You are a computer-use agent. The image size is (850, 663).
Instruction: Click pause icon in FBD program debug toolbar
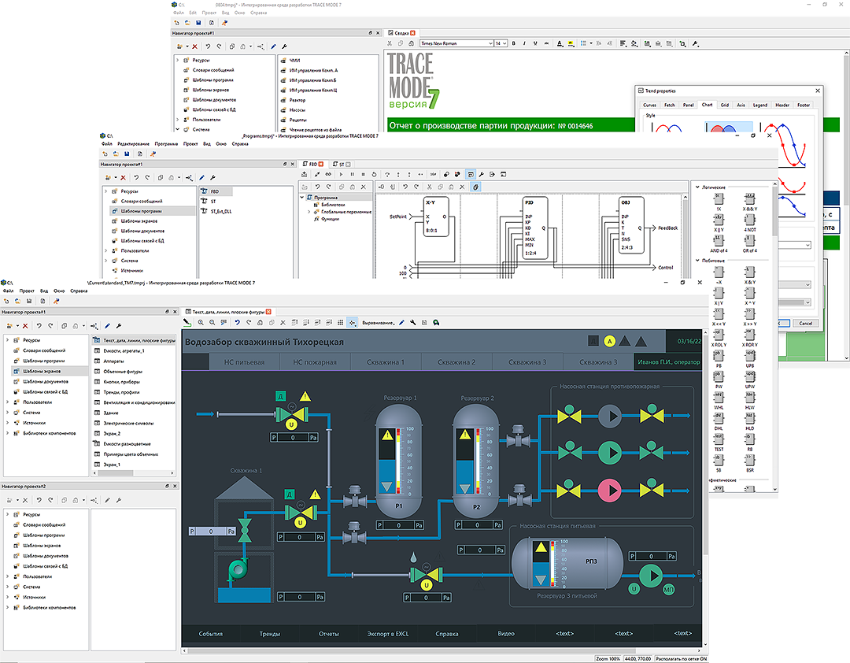point(353,174)
